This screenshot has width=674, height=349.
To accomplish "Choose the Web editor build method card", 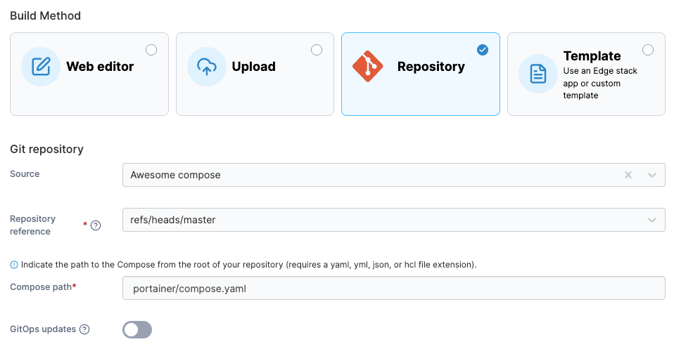I will coord(89,74).
